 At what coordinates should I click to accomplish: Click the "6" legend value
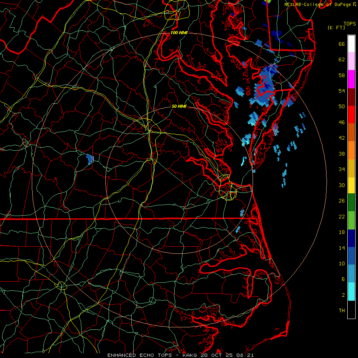click(x=343, y=279)
